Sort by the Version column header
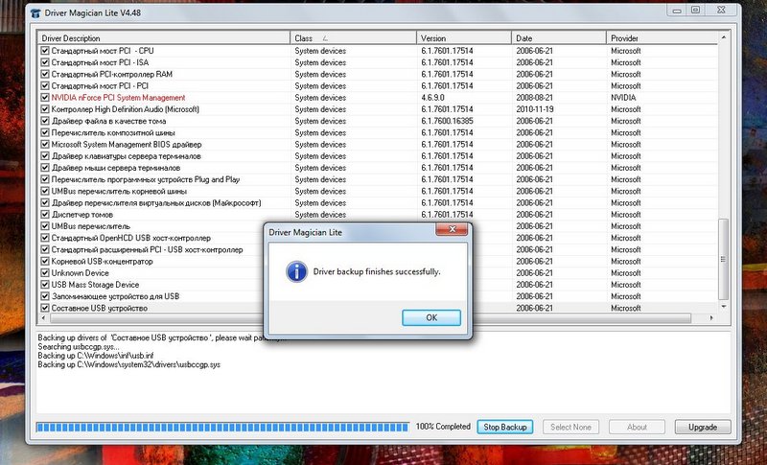This screenshot has height=465, width=767. tap(464, 38)
